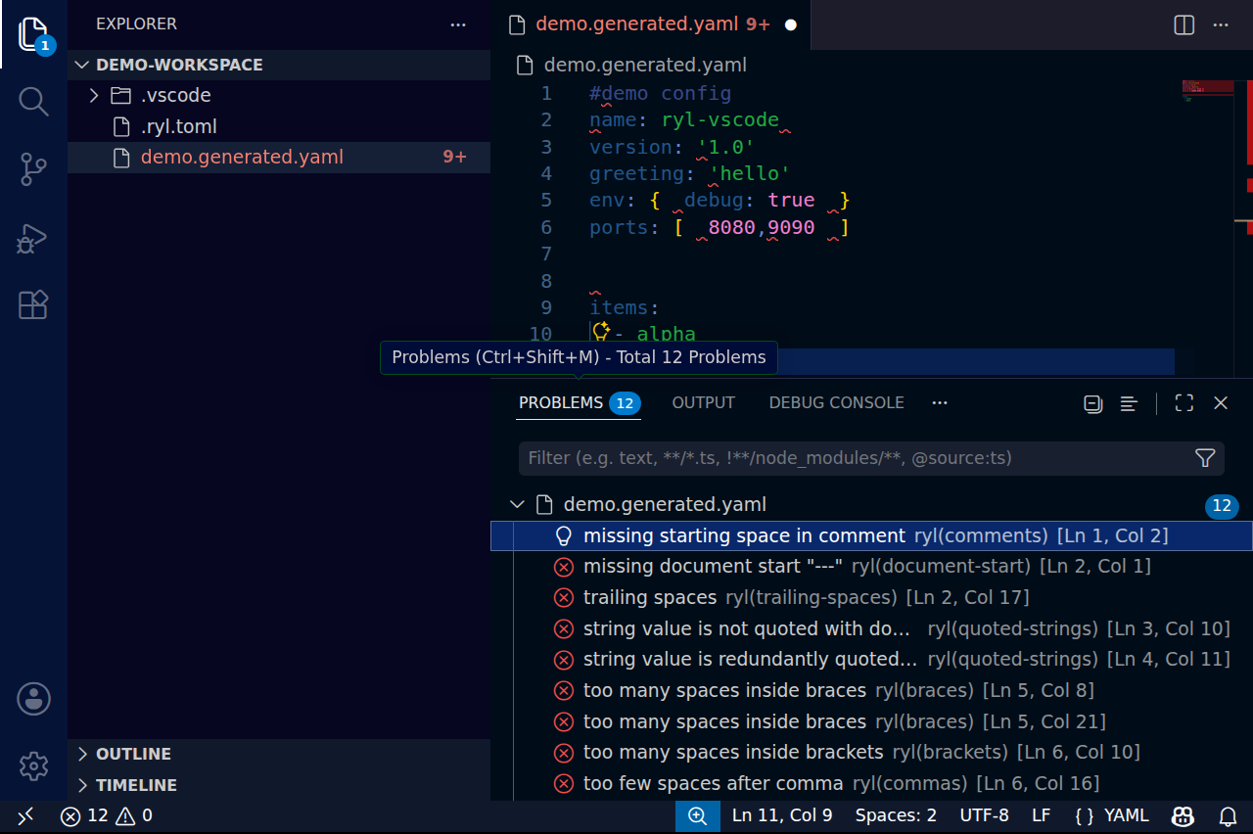This screenshot has height=834, width=1253.
Task: Open editor More Actions ellipsis
Action: (1221, 24)
